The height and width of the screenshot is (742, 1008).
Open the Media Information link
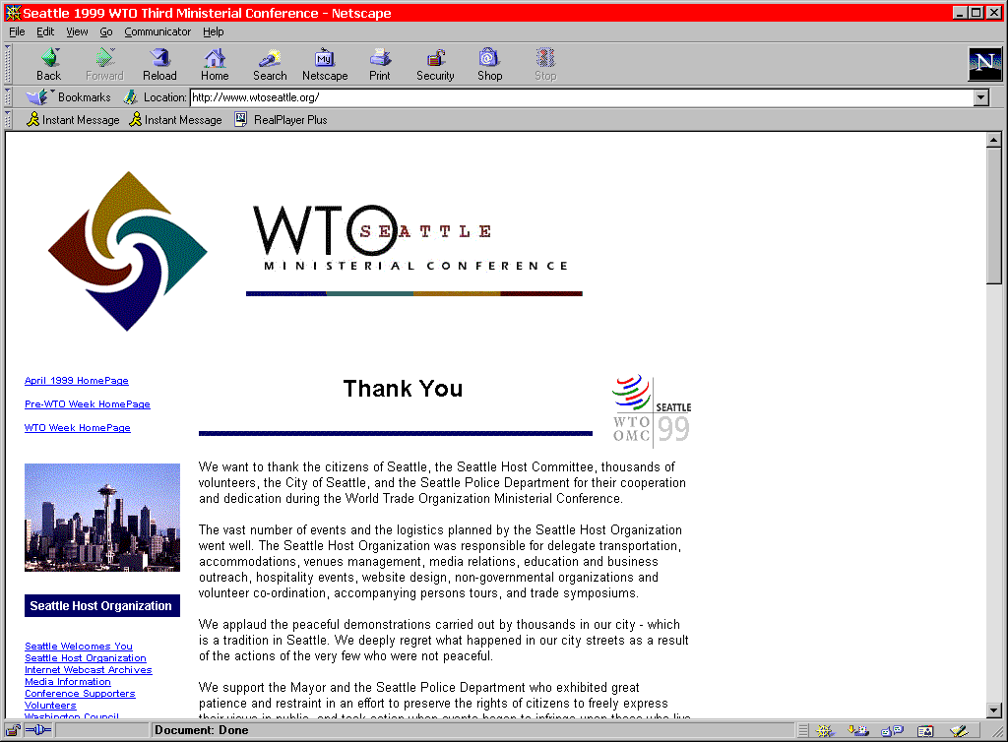[x=68, y=682]
